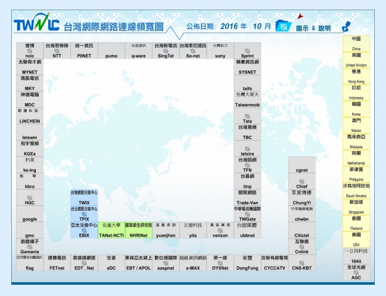Click the small icon above Tata
This screenshot has height=296, width=386.
(x=247, y=116)
